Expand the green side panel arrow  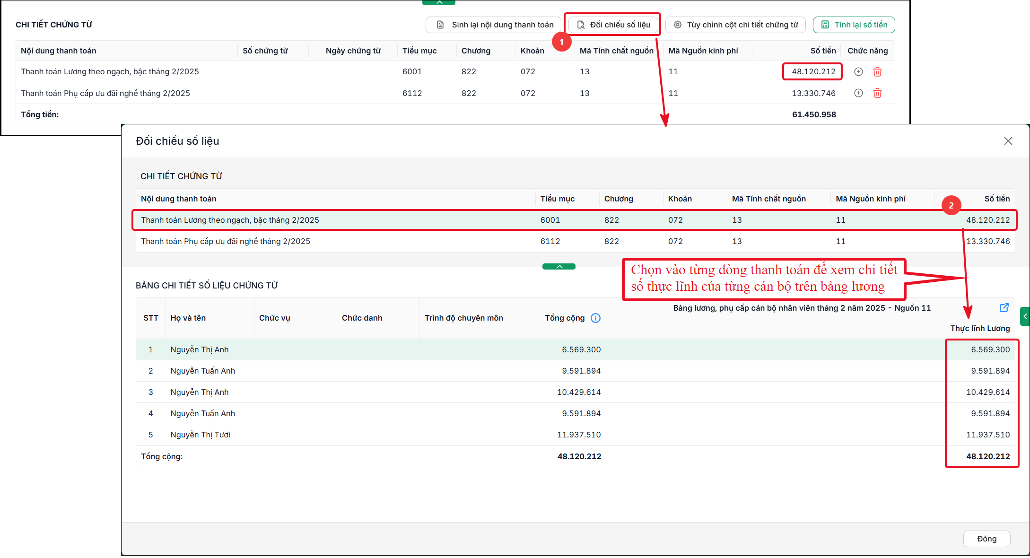point(1025,316)
